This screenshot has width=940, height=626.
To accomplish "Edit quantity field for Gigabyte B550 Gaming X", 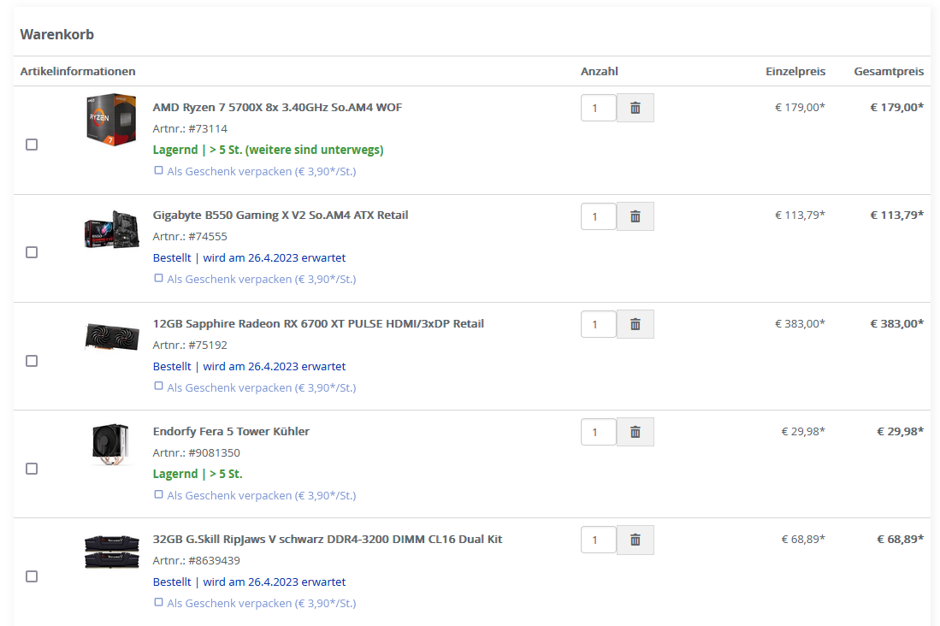I will click(598, 216).
